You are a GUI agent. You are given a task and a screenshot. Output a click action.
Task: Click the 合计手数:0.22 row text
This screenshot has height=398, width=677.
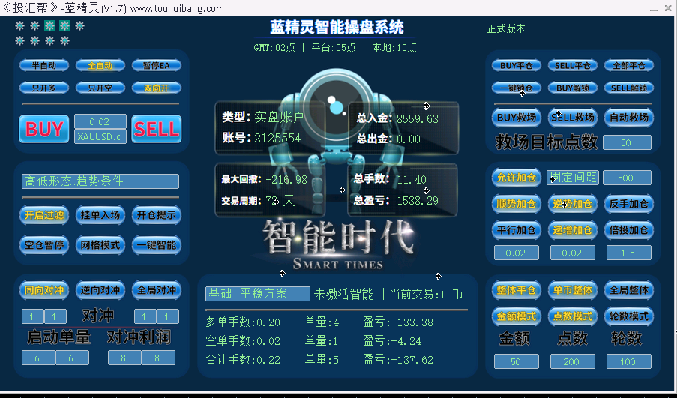pos(243,360)
